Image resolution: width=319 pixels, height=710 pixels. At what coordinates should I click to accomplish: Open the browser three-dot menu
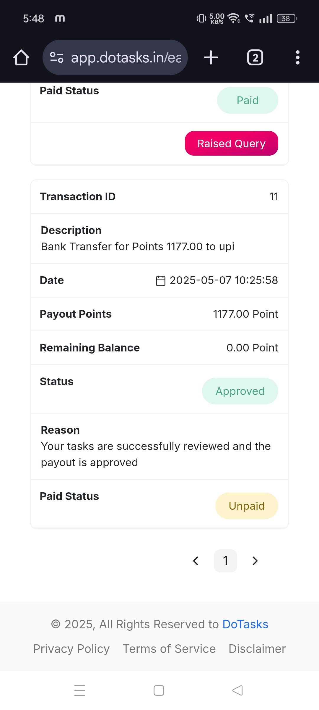[298, 57]
